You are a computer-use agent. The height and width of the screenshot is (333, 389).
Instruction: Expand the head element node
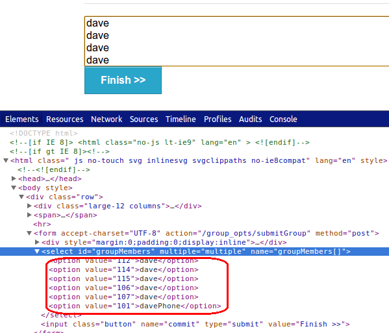pyautogui.click(x=14, y=179)
